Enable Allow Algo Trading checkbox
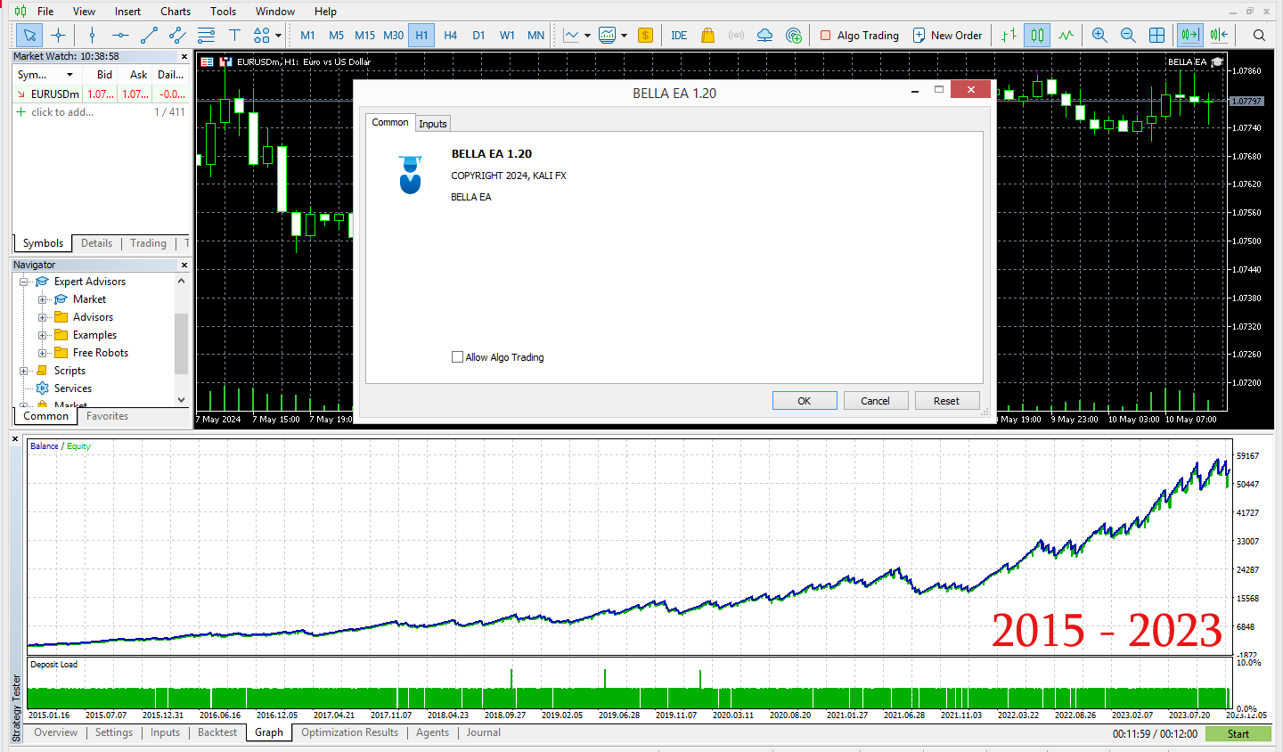 [458, 357]
